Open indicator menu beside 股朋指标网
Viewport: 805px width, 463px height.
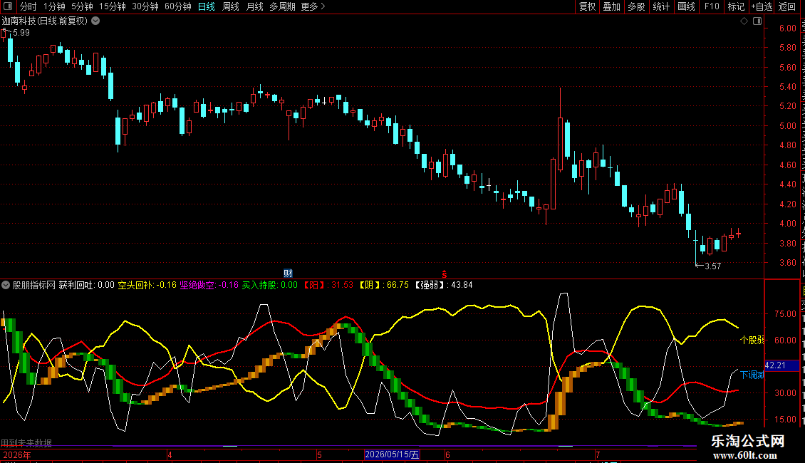(6, 285)
